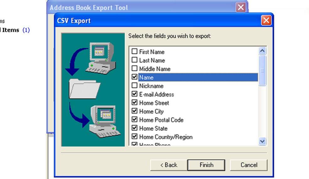Click the Home Postal Code label
The height and width of the screenshot is (179, 309).
tap(161, 120)
